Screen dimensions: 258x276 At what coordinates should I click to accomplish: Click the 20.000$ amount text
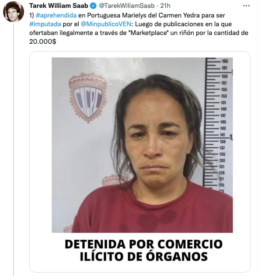(42, 42)
